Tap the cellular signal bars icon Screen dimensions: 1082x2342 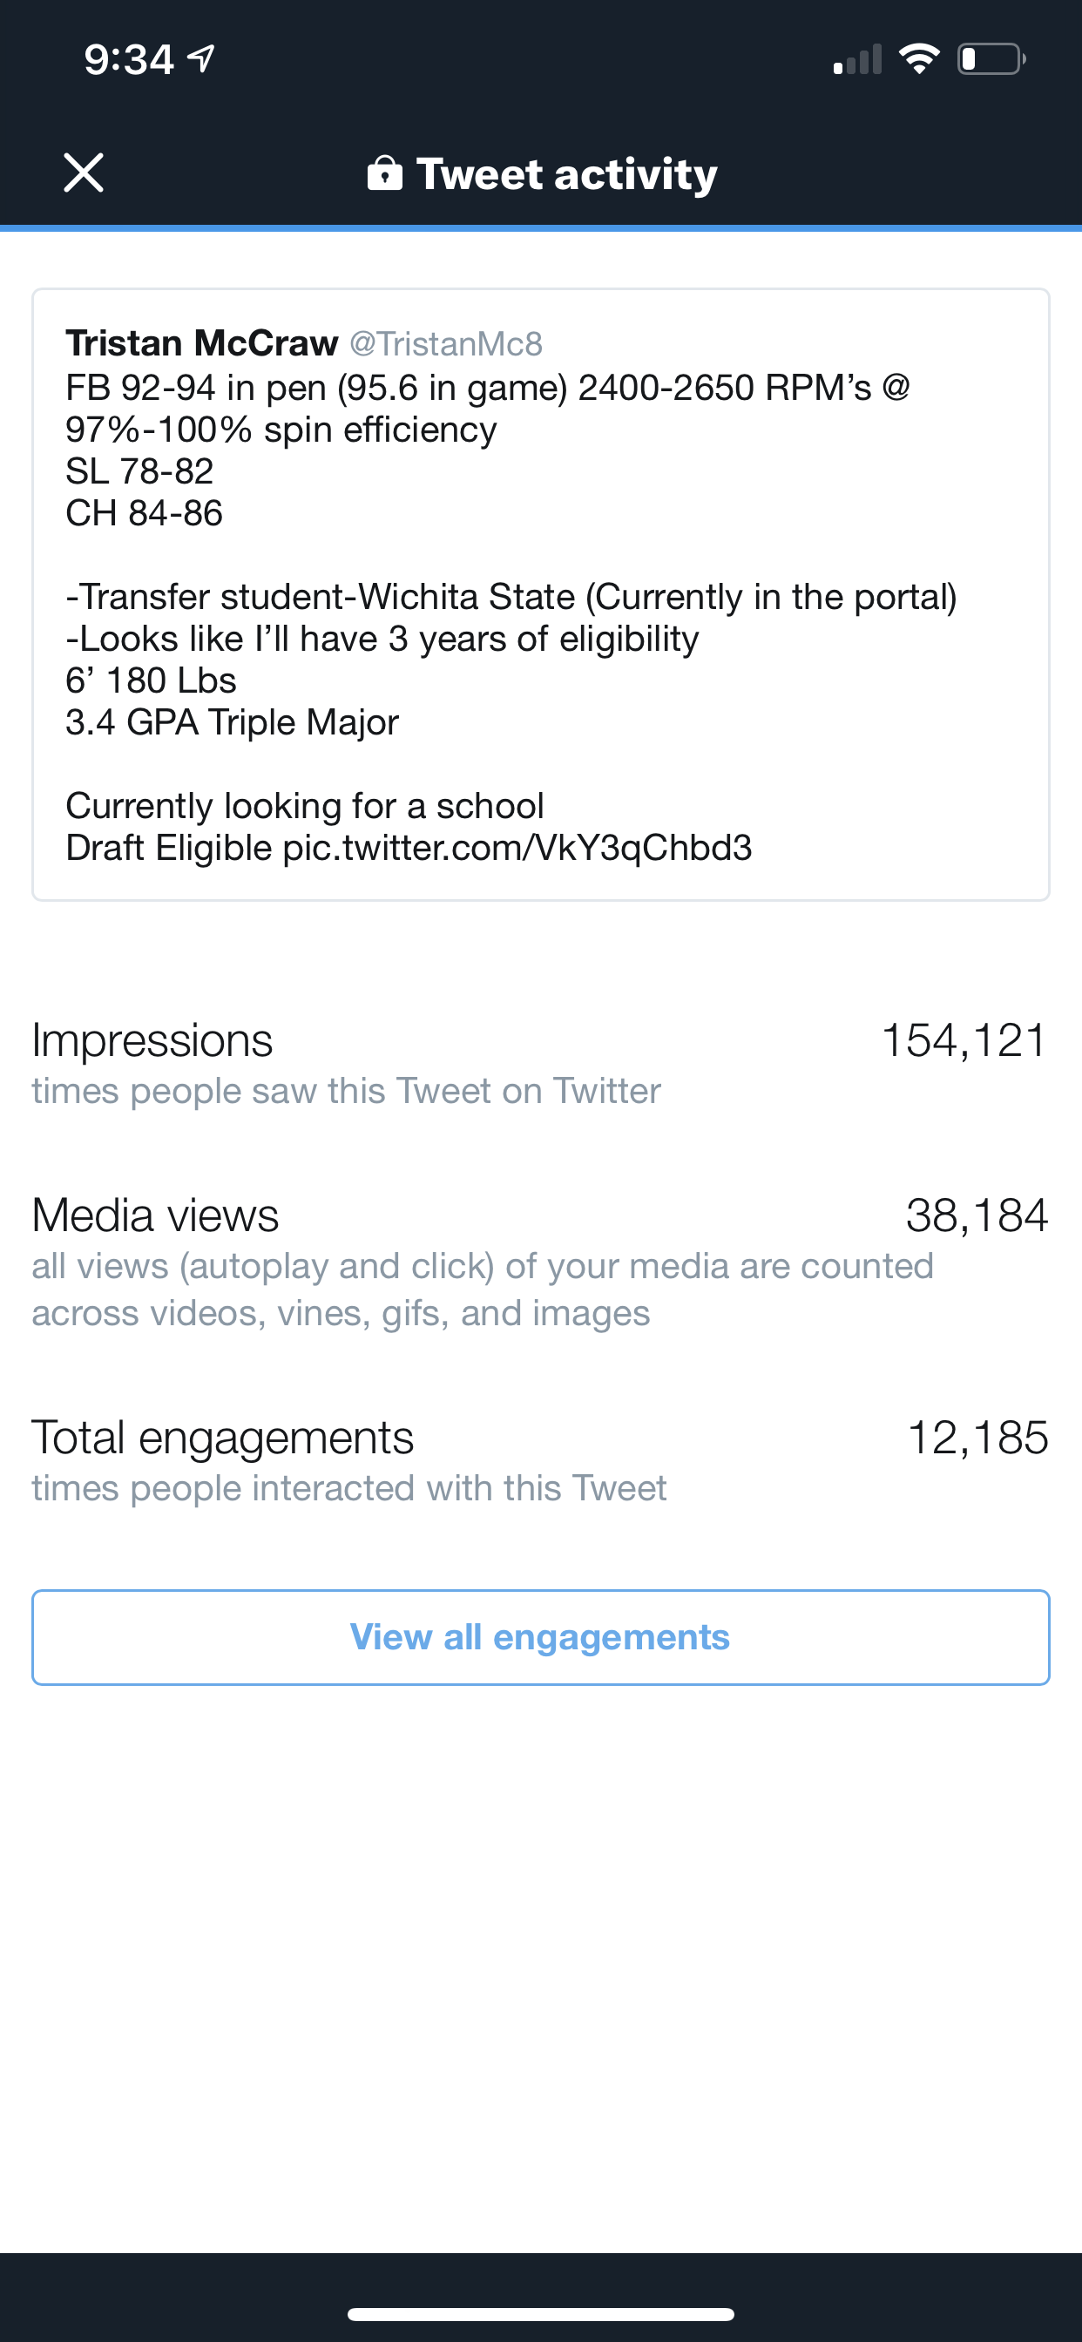tap(857, 59)
